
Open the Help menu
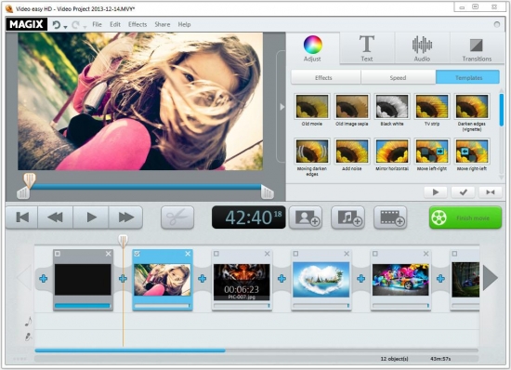pyautogui.click(x=184, y=24)
